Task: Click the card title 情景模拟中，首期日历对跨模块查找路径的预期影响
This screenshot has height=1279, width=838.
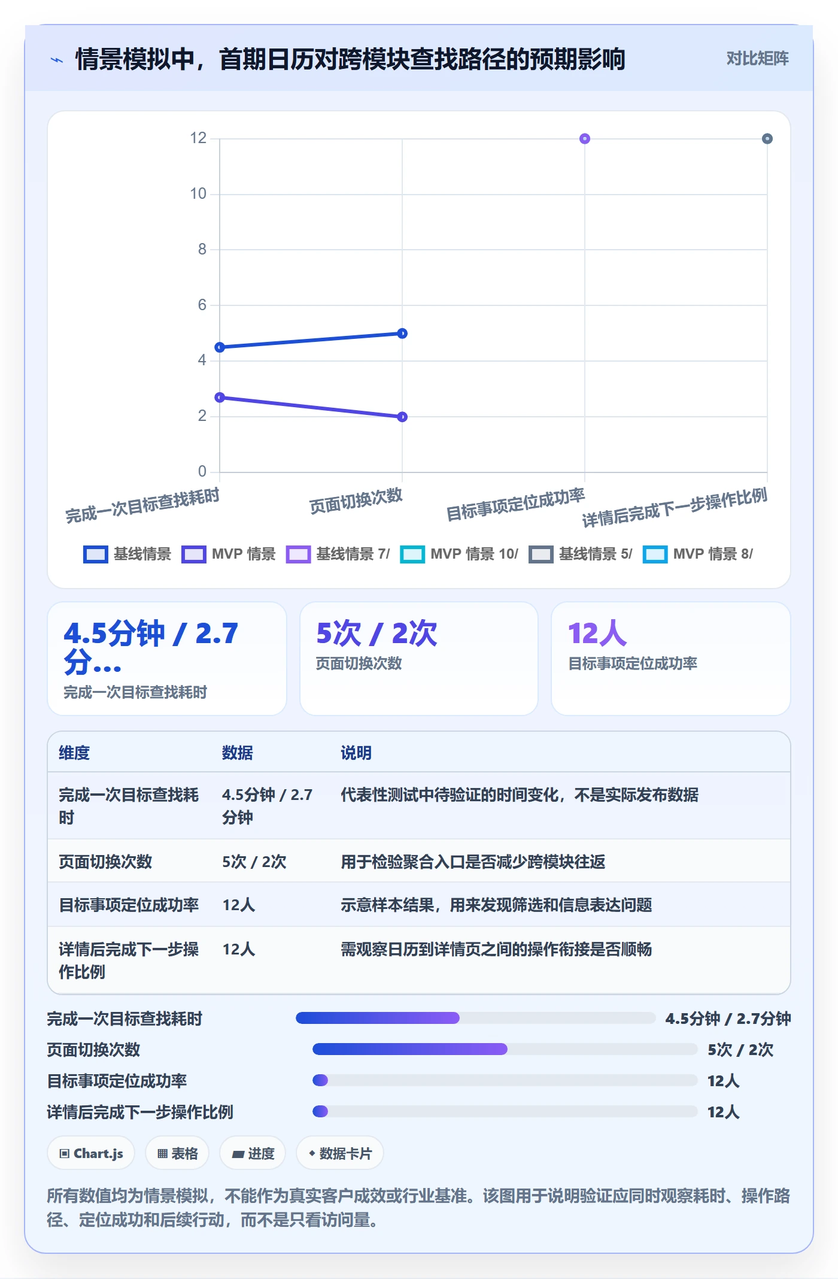Action: coord(350,59)
